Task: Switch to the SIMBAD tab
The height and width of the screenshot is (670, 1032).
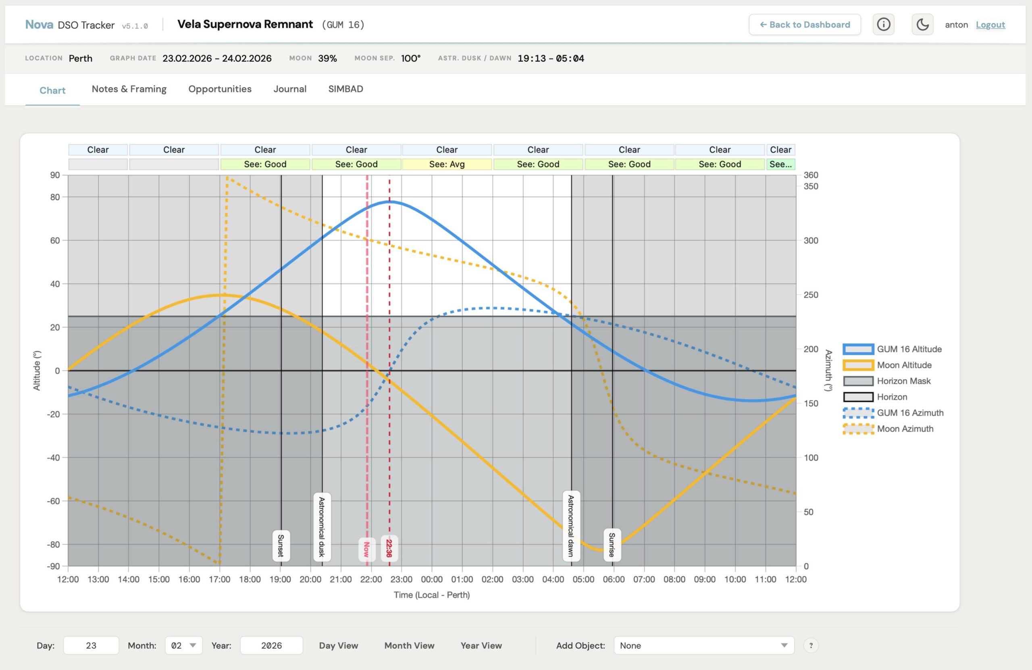Action: tap(345, 89)
